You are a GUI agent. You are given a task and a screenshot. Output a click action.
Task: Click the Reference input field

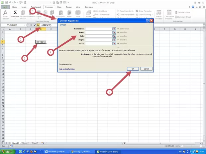[99, 29]
